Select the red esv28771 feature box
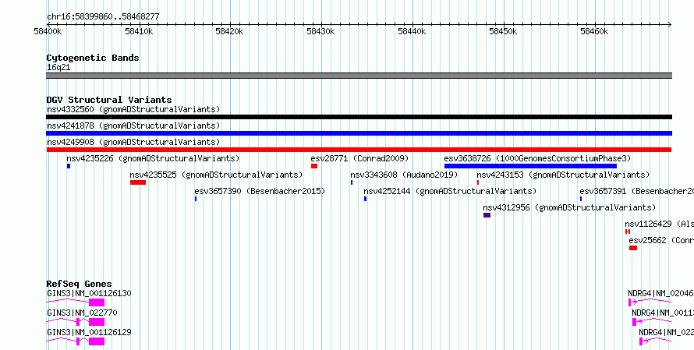 point(314,166)
